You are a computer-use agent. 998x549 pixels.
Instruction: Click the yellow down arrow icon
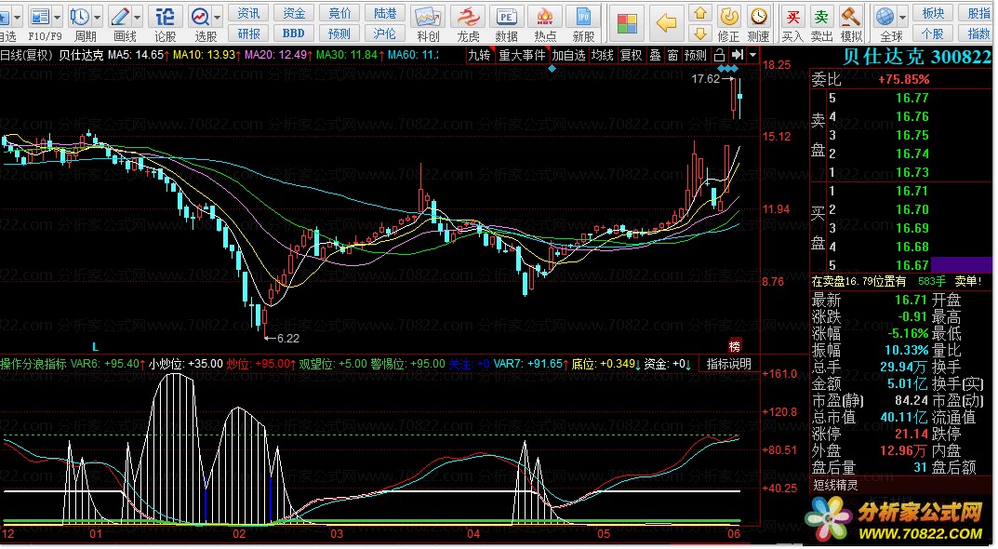tap(699, 33)
